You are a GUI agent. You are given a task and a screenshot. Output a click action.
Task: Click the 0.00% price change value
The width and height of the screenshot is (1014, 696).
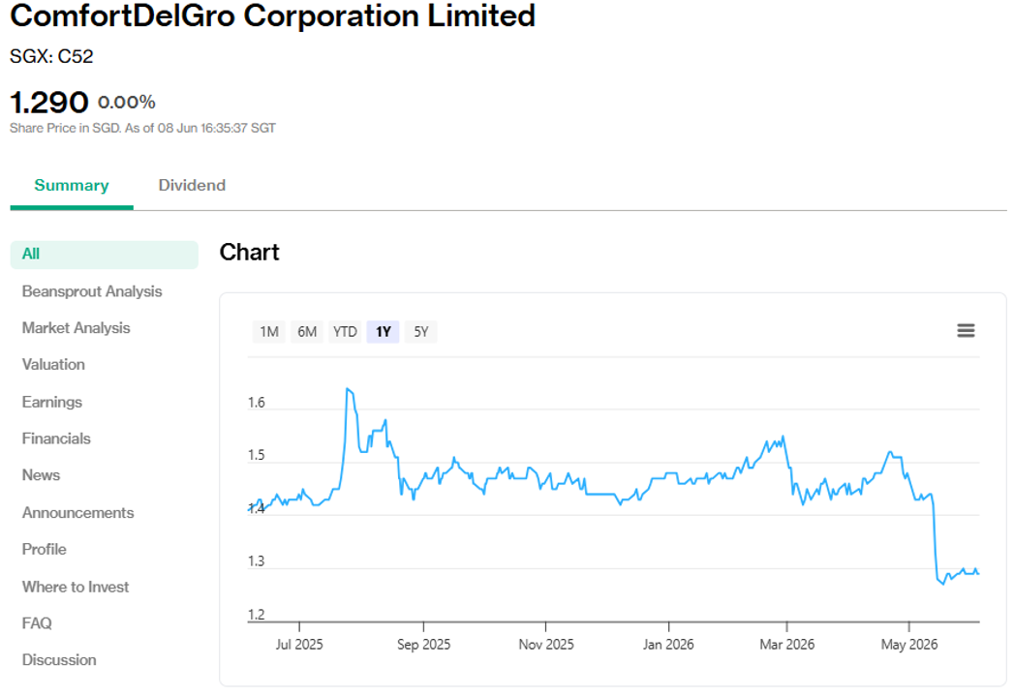(127, 102)
